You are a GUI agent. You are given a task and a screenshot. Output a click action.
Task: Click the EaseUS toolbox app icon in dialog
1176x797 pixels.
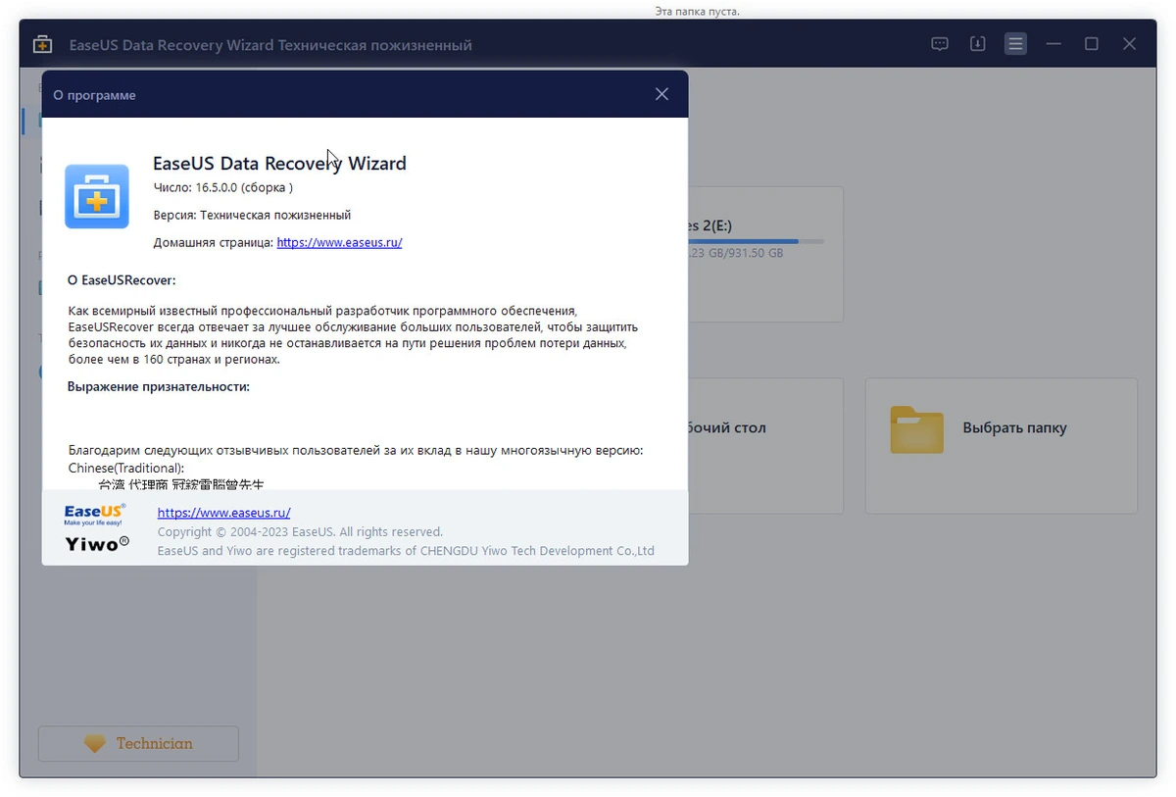(97, 196)
